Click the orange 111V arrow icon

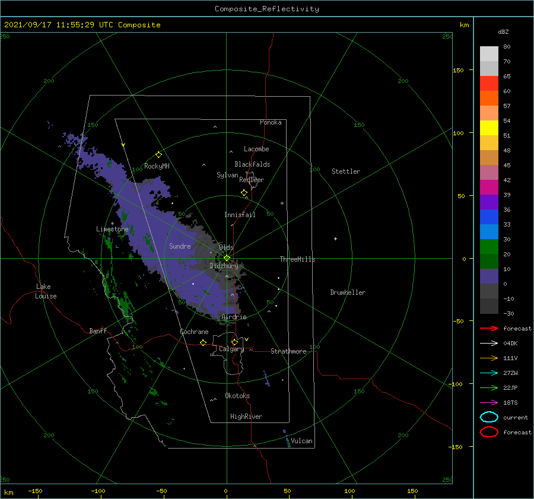[x=489, y=358]
